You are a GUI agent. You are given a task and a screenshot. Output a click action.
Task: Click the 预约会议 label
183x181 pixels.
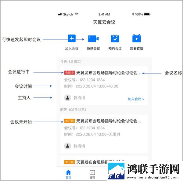(x=115, y=49)
